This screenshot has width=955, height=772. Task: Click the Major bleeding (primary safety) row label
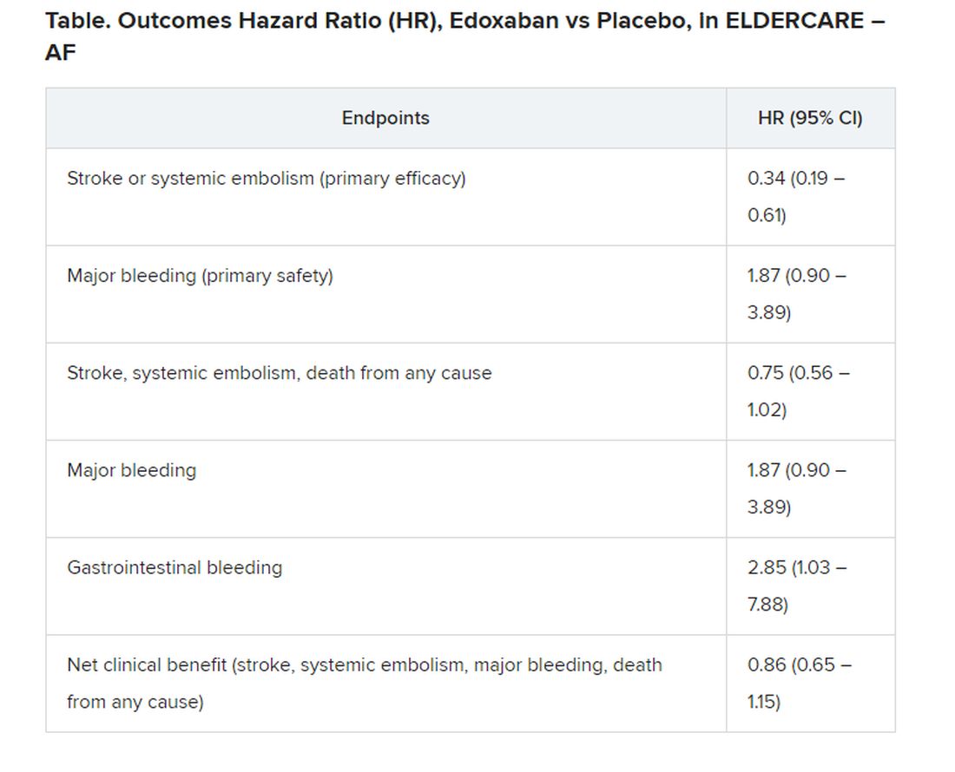point(200,276)
